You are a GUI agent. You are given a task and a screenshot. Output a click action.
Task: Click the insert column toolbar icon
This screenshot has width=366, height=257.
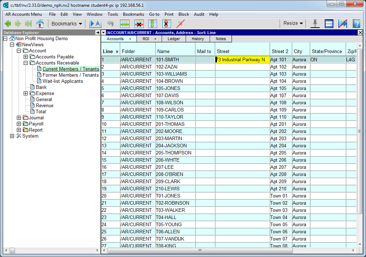tap(153, 24)
